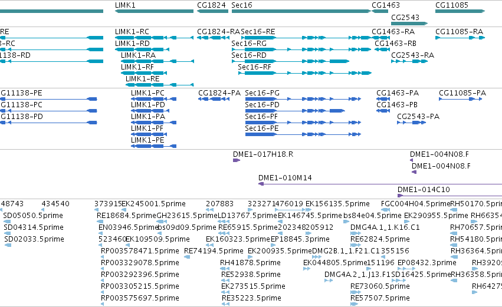
Task: Click the RE52938.5prime EST
Action: coord(225,280)
